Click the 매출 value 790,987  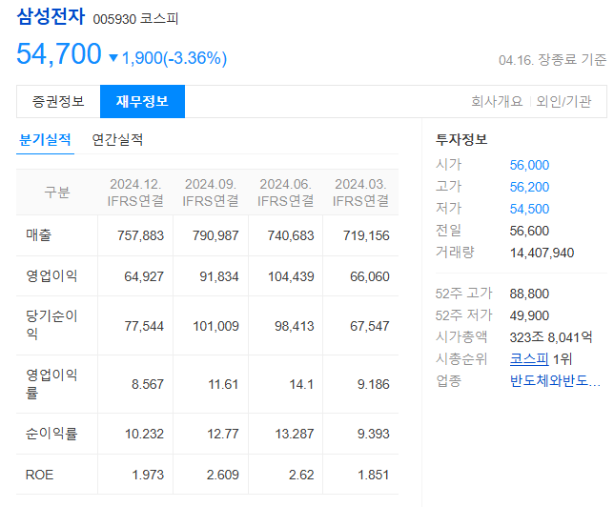pyautogui.click(x=215, y=235)
